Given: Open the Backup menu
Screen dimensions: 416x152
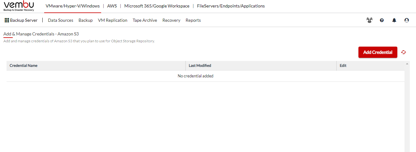Looking at the screenshot, I should [86, 20].
